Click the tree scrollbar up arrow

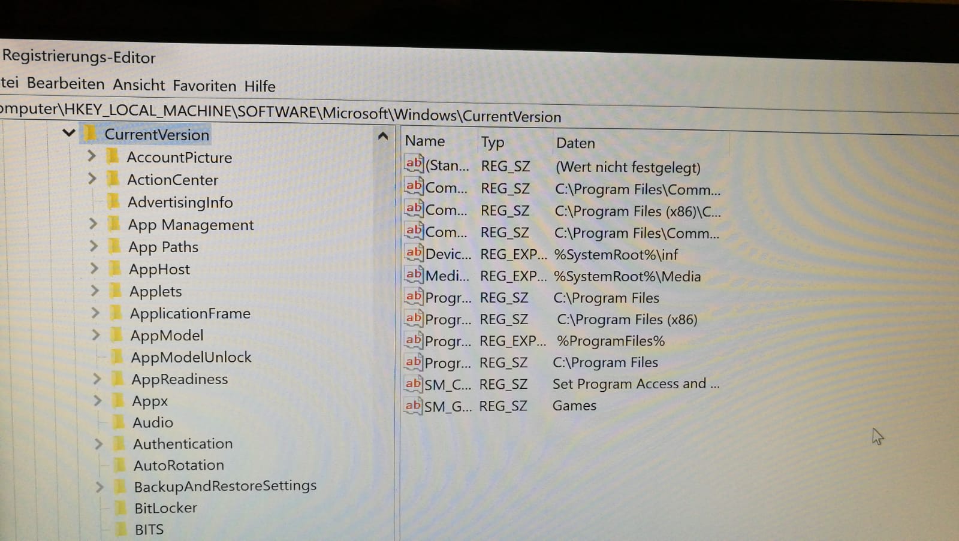pyautogui.click(x=382, y=137)
